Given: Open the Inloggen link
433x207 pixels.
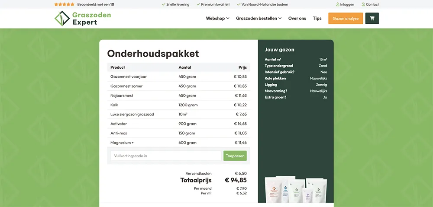Looking at the screenshot, I should pyautogui.click(x=347, y=4).
